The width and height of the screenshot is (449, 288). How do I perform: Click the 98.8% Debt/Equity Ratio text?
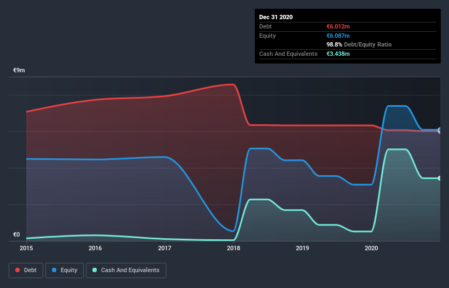[x=359, y=45]
